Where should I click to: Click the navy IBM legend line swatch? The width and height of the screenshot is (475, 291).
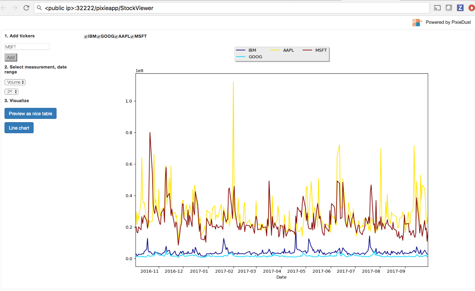[240, 50]
